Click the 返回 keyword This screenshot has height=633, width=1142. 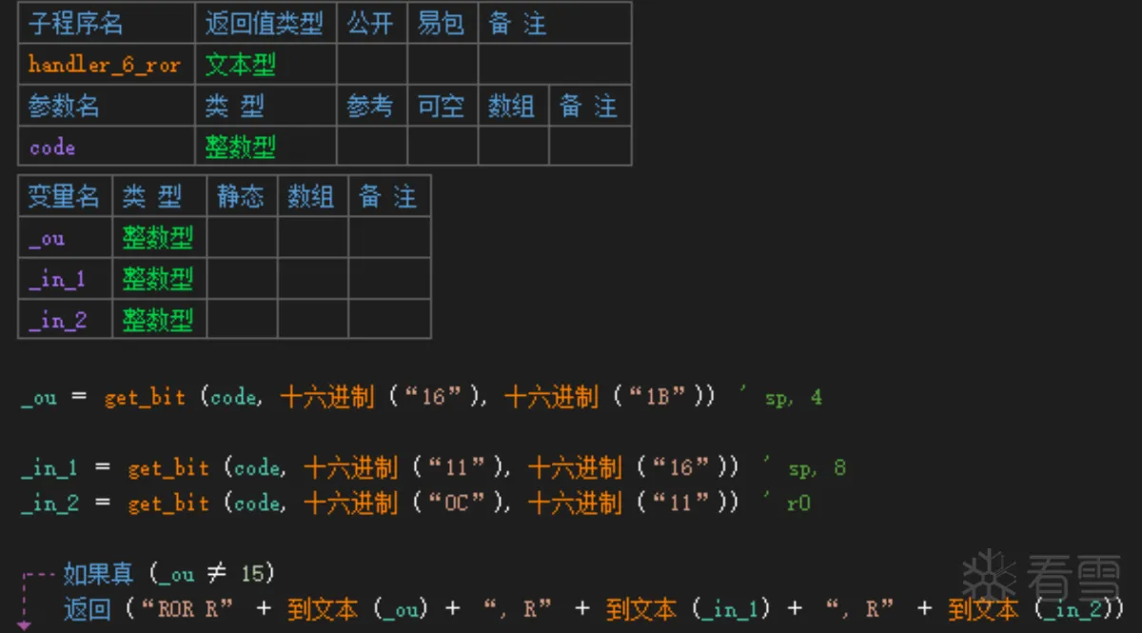[x=87, y=609]
